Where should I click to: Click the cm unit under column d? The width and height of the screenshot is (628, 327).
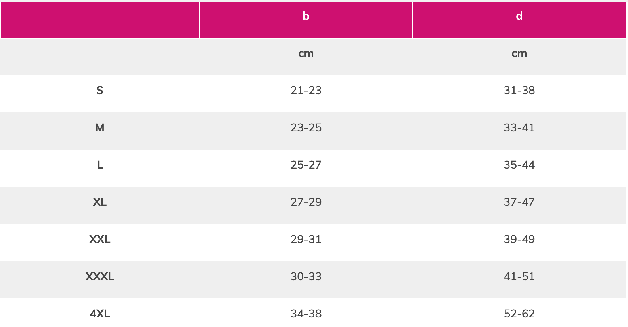click(x=519, y=53)
